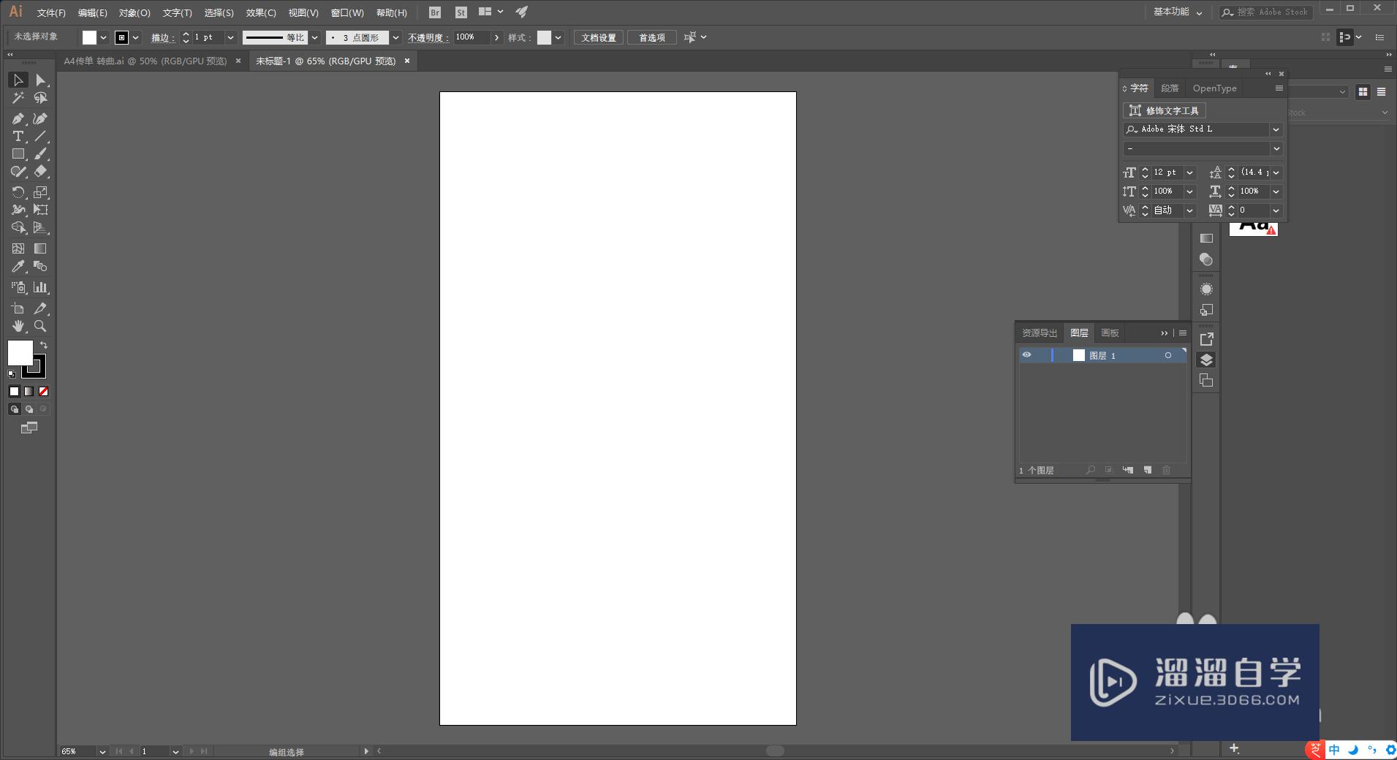Switch to the 画板 panel tab
This screenshot has width=1397, height=760.
1110,333
